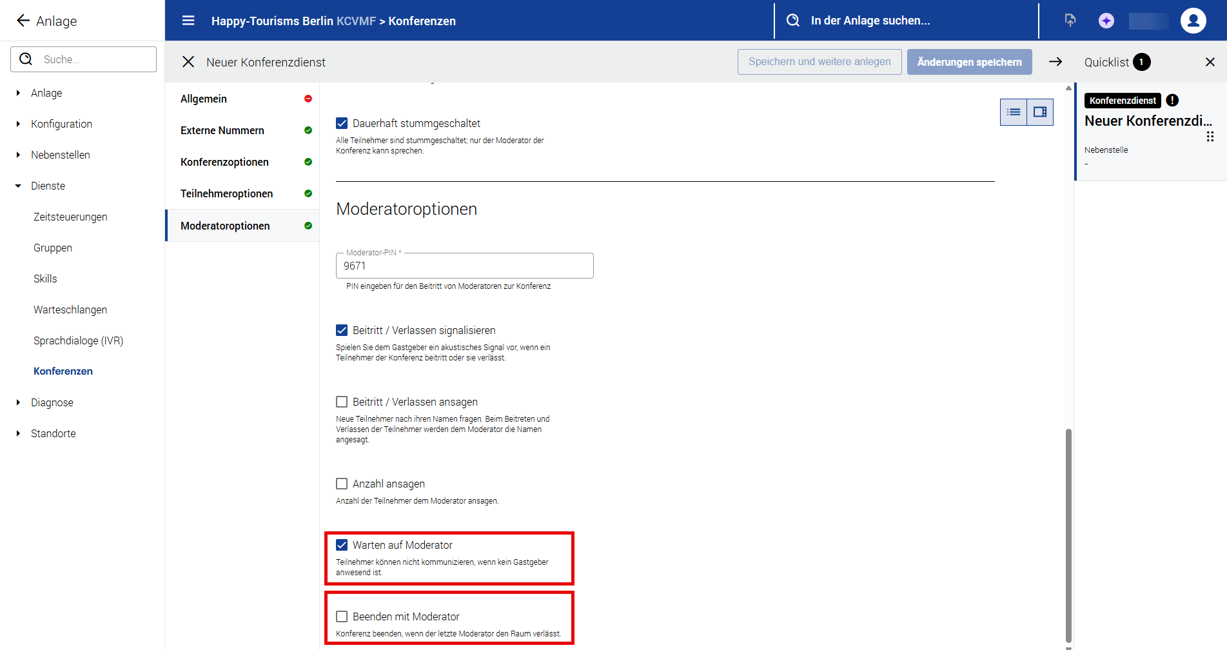The image size is (1227, 650).
Task: Switch to side panel view icon
Action: coord(1040,112)
